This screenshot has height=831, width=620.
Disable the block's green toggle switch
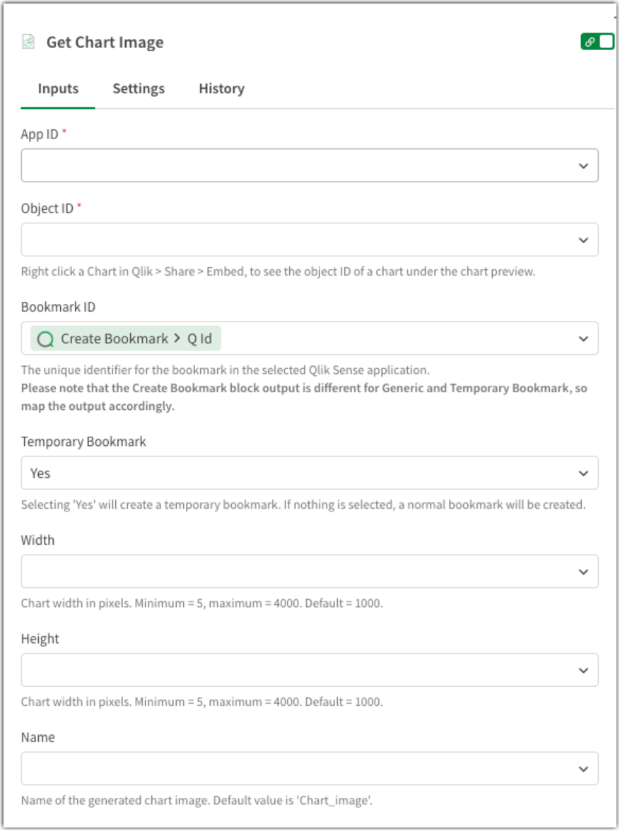606,41
